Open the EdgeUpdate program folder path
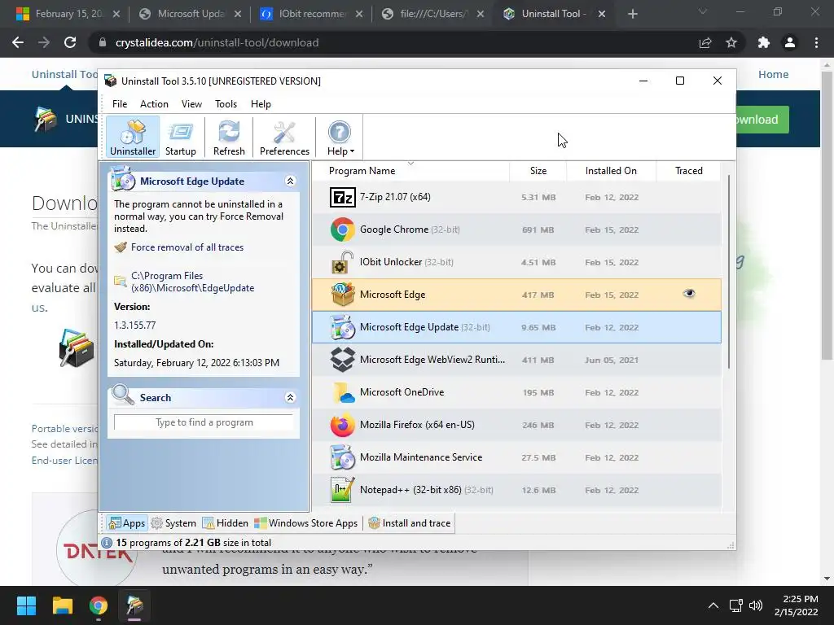Viewport: 834px width, 625px height. coord(192,282)
